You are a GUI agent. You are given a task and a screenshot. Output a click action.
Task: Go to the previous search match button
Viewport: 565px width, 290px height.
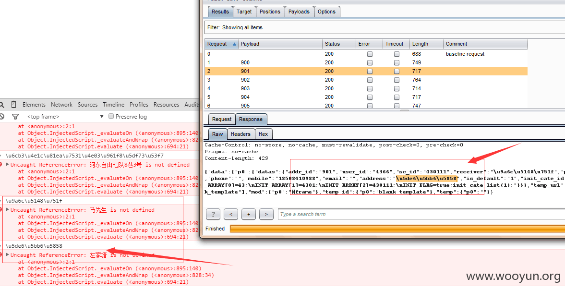point(230,214)
